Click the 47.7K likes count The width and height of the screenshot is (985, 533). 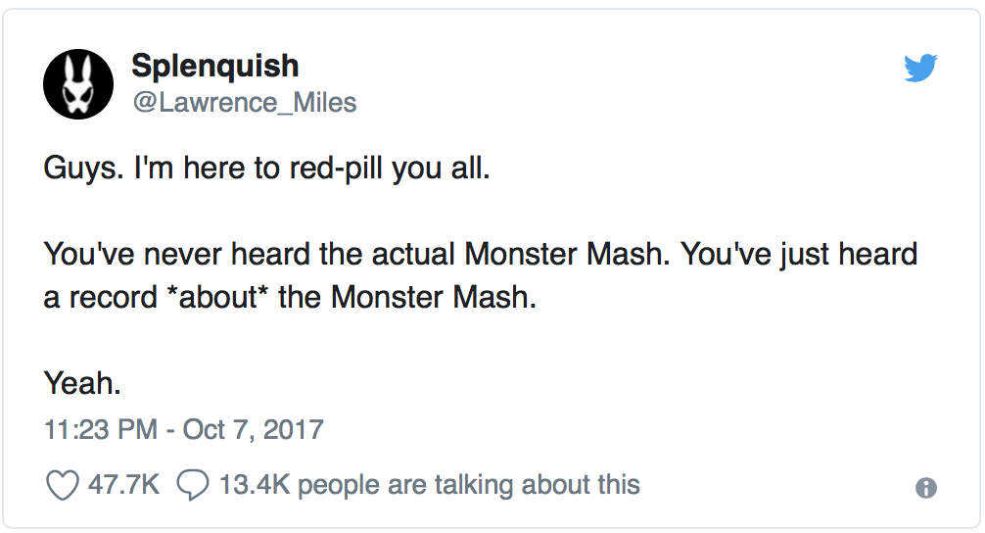click(123, 484)
